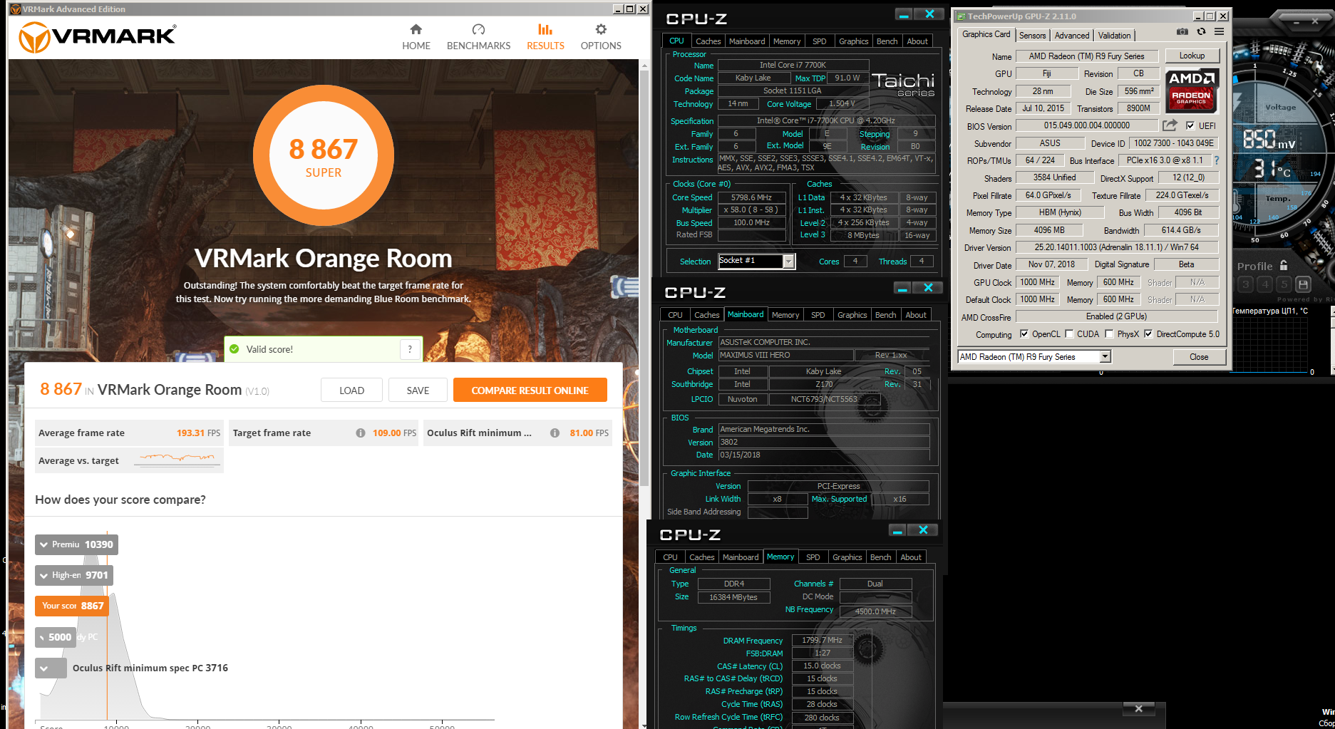Toggle PhysX checkbox in GPU-Z
The width and height of the screenshot is (1335, 729).
tap(1109, 334)
